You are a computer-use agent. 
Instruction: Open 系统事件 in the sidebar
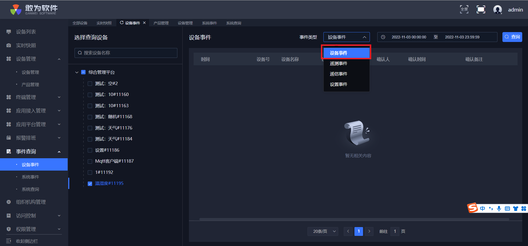pos(30,177)
